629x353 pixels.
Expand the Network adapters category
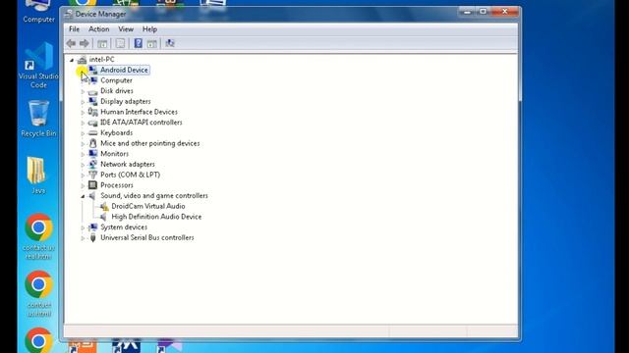pyautogui.click(x=83, y=165)
